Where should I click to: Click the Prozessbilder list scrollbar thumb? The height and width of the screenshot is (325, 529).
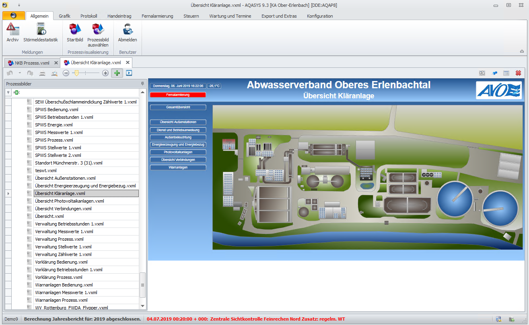[142, 285]
